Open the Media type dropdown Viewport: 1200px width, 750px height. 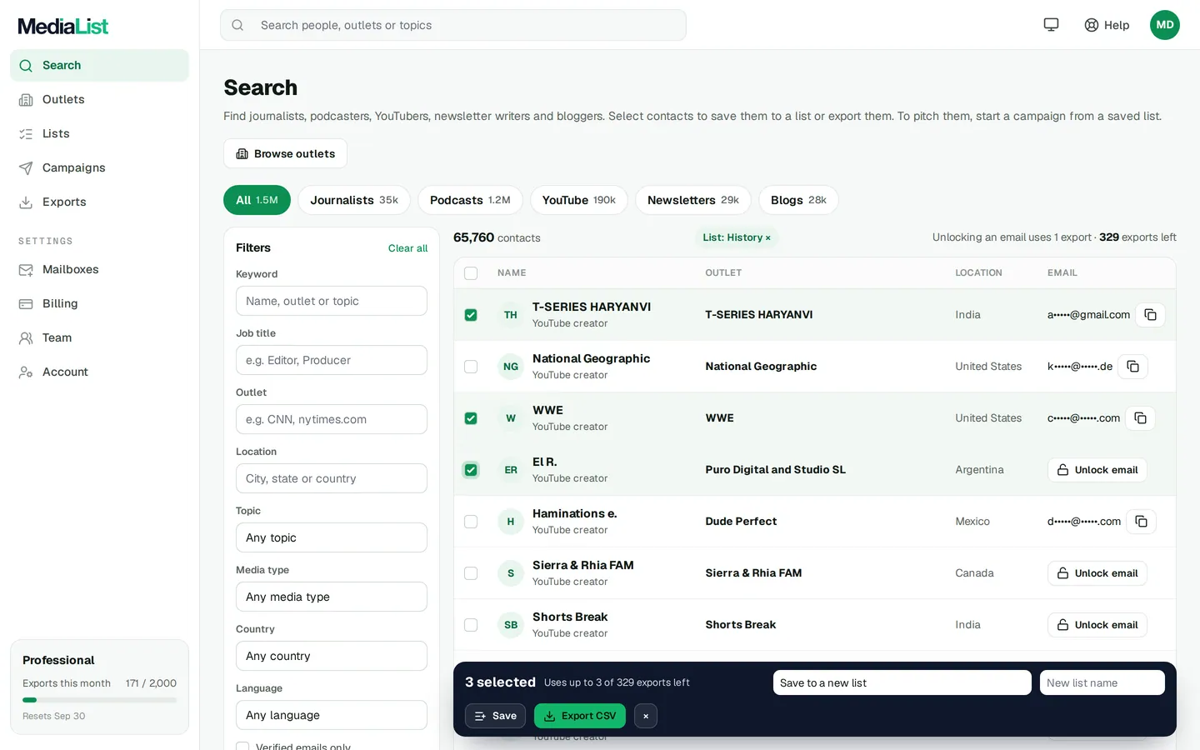(332, 597)
